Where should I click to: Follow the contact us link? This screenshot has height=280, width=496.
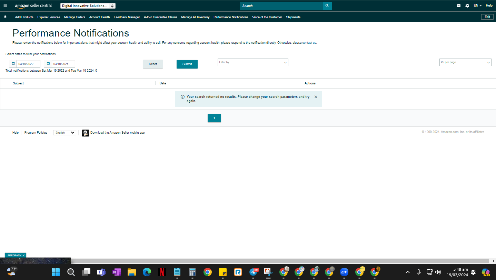tap(309, 43)
